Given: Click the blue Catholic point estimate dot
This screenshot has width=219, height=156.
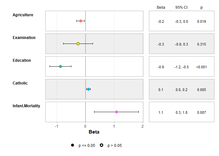Looking at the screenshot, I should pos(88,89).
